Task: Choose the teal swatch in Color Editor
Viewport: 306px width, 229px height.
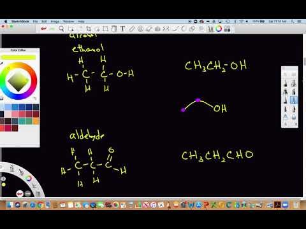Action: tap(22, 121)
